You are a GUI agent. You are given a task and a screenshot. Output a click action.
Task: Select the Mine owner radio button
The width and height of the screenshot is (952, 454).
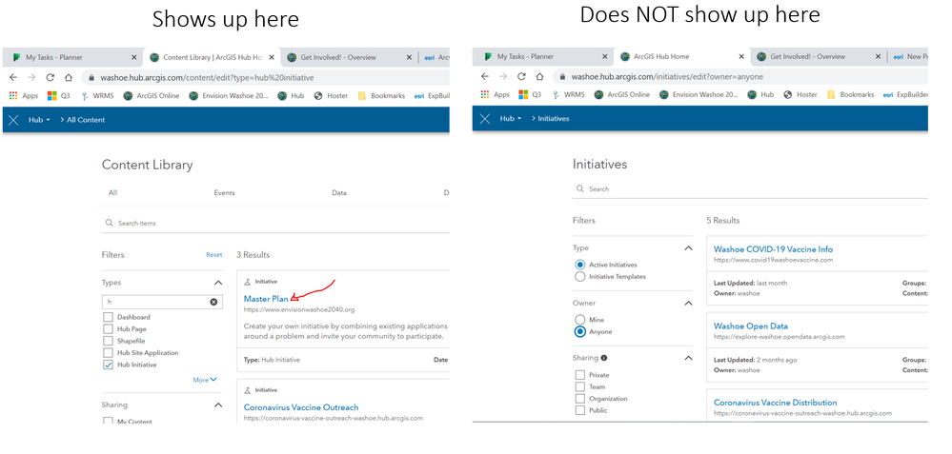coord(579,320)
